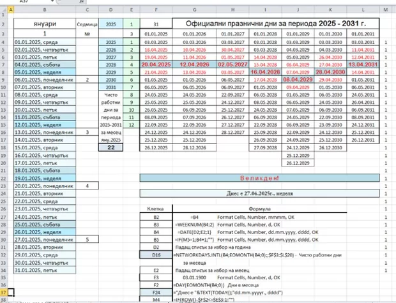The width and height of the screenshot is (396, 303).
Task: Select row 7 header
Action: [x=4, y=65]
